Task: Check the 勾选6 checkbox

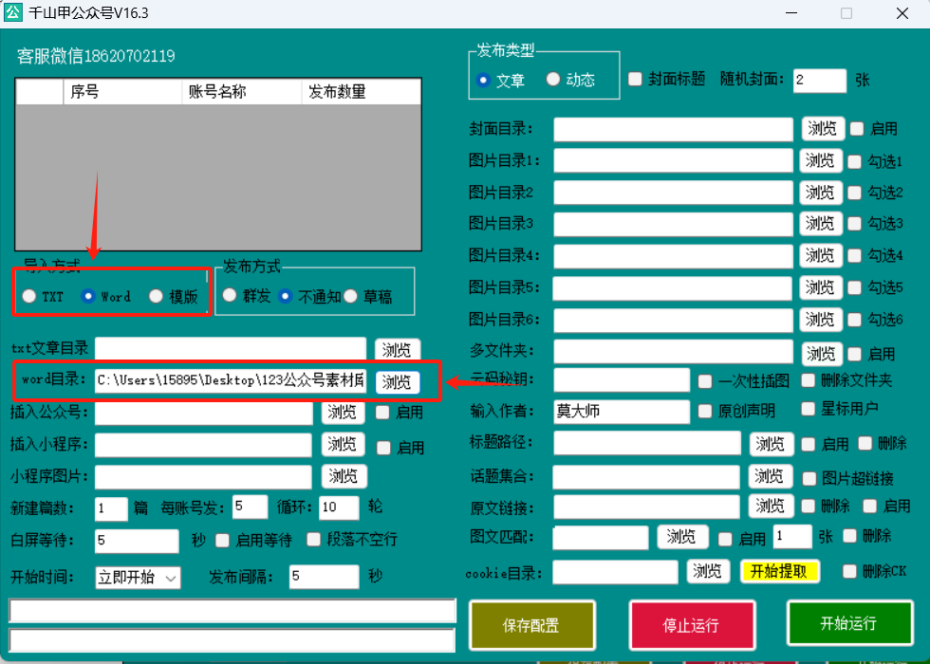Action: point(855,320)
